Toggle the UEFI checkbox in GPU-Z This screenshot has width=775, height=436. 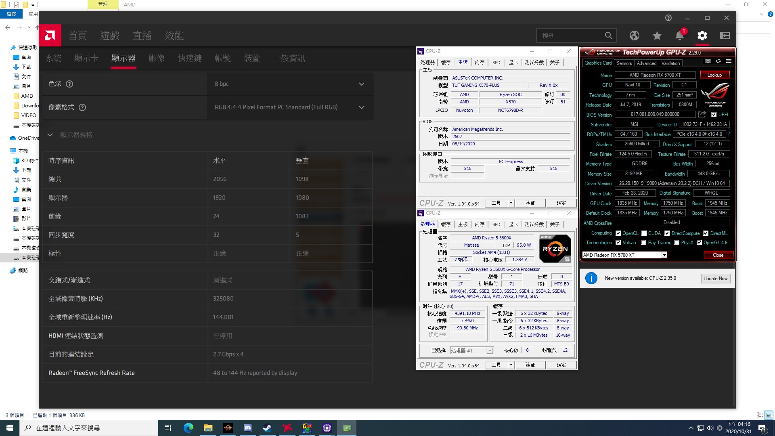pos(714,115)
